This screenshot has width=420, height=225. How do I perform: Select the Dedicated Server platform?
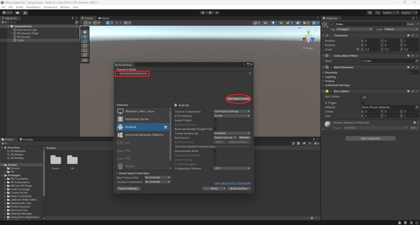click(142, 119)
